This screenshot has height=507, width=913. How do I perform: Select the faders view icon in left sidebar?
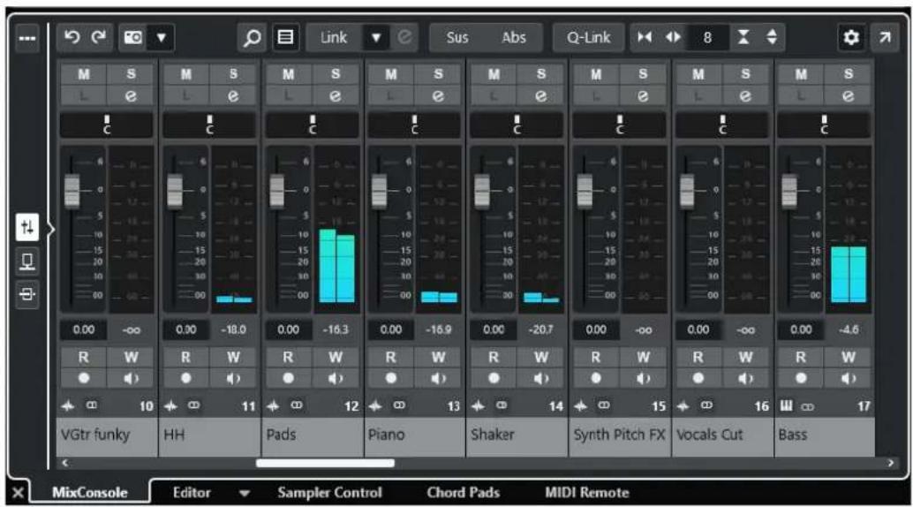pyautogui.click(x=27, y=227)
